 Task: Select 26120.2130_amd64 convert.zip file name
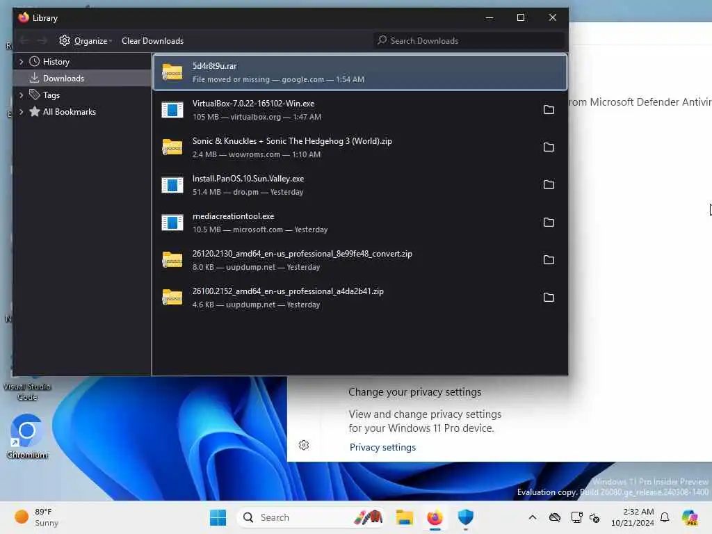point(302,254)
